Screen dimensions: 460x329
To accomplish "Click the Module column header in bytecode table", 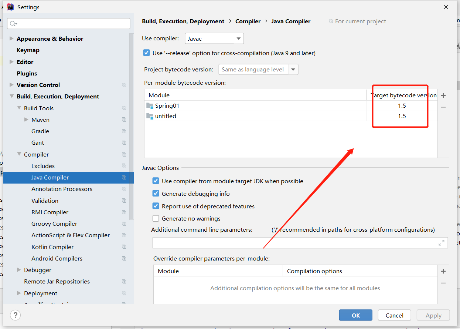I will coord(255,95).
